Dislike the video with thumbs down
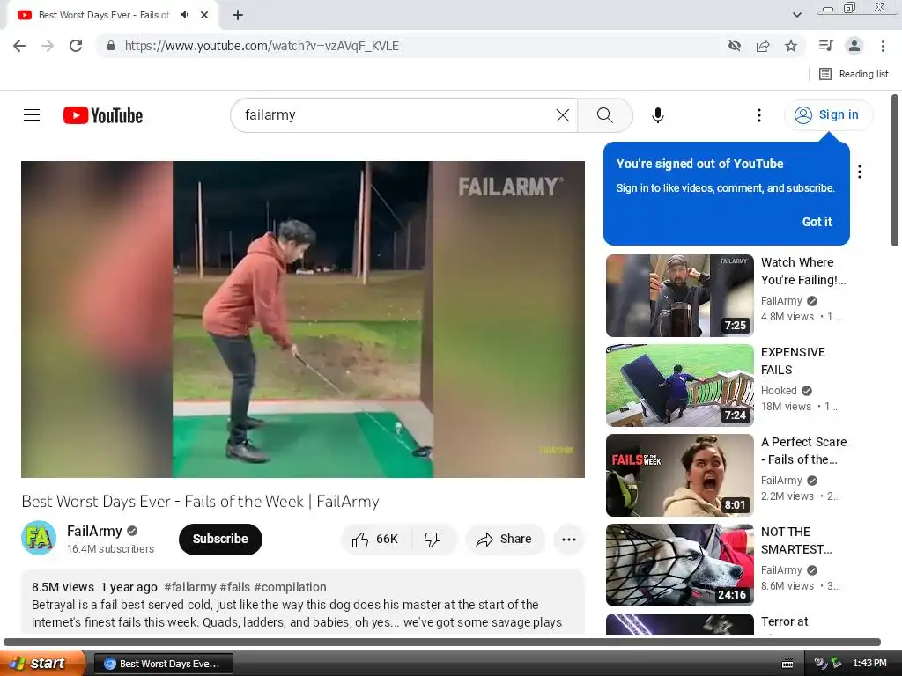Screen dimensions: 902x676 (x=433, y=540)
